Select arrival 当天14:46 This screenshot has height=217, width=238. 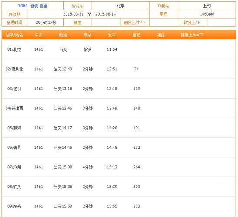pos(63,147)
